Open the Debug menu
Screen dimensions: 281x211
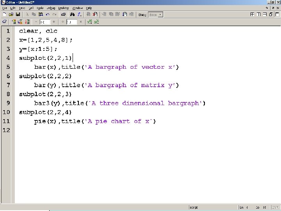click(x=51, y=8)
